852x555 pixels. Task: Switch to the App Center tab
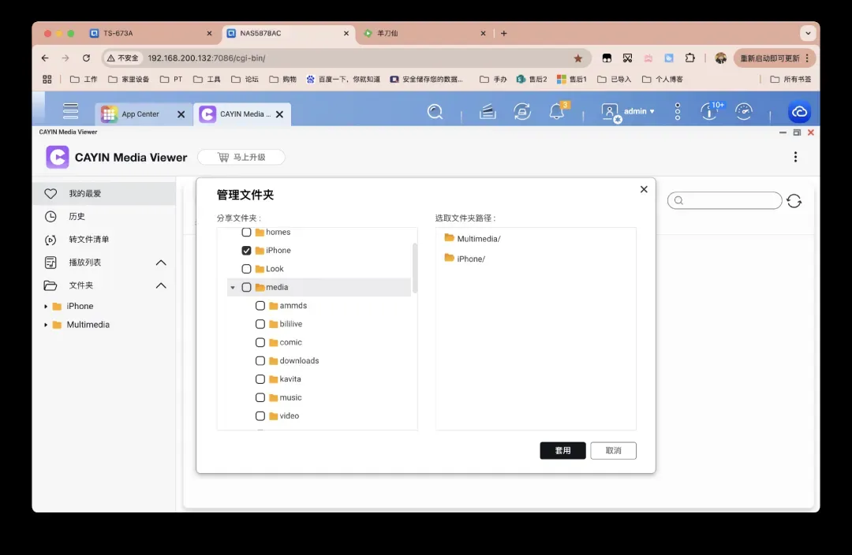140,114
